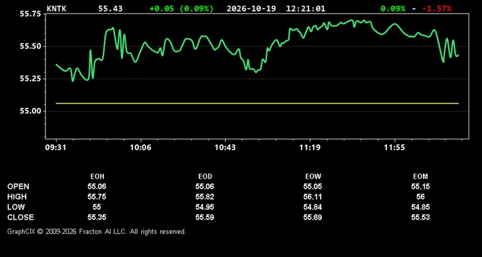Image resolution: width=482 pixels, height=257 pixels.
Task: Click the 55.25 y-axis label
Action: (31, 78)
